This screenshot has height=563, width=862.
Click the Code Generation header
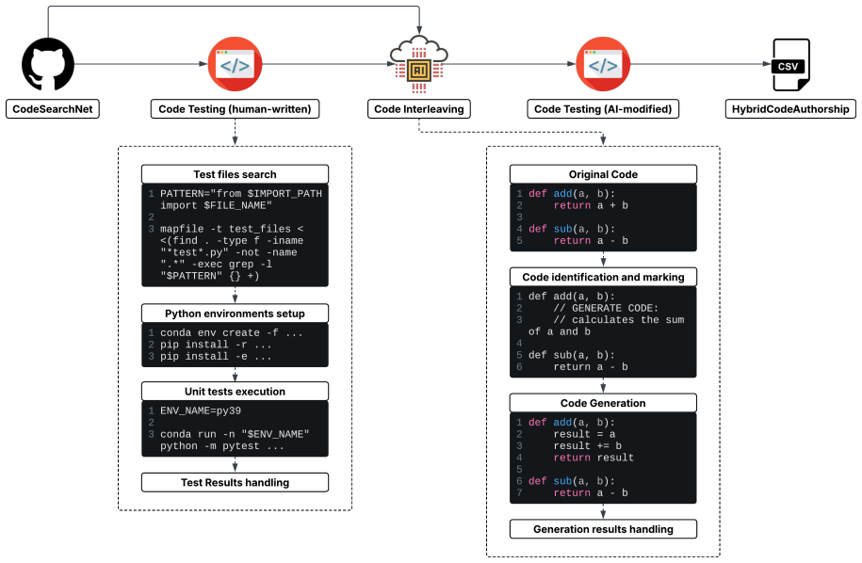pos(603,403)
